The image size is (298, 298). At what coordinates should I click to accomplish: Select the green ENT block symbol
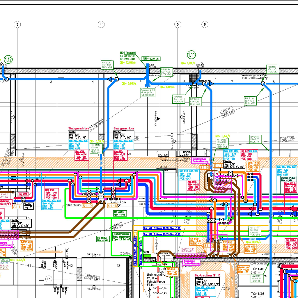pos(148,256)
